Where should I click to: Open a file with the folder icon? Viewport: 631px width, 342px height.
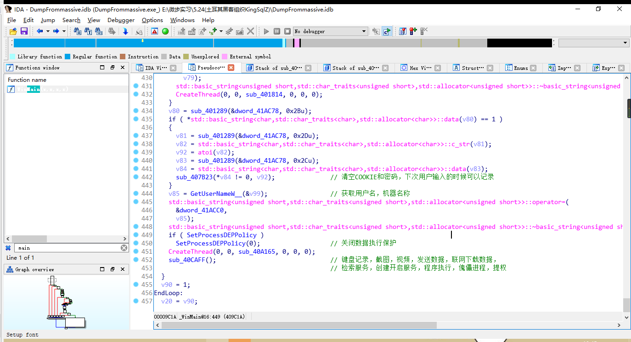(x=13, y=31)
